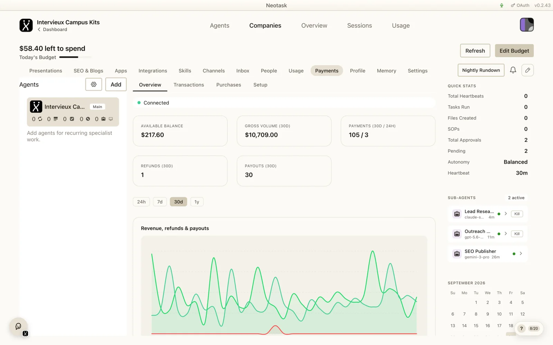Image resolution: width=553 pixels, height=345 pixels.
Task: Open the Lead Research sub-agent robot icon
Action: (x=457, y=214)
